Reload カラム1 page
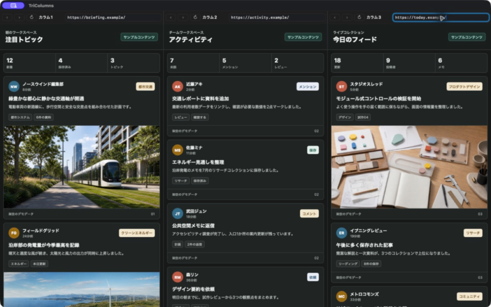 pyautogui.click(x=32, y=17)
